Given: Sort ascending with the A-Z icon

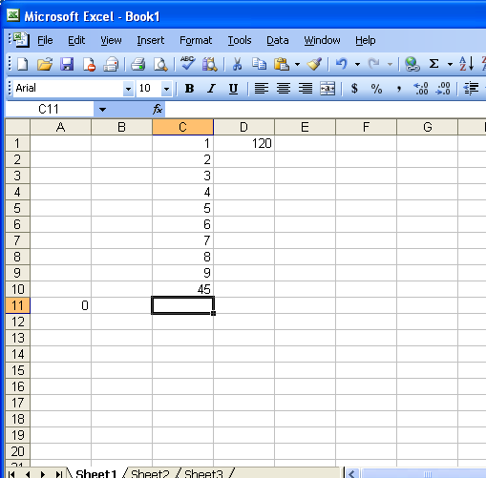Looking at the screenshot, I should pyautogui.click(x=467, y=64).
